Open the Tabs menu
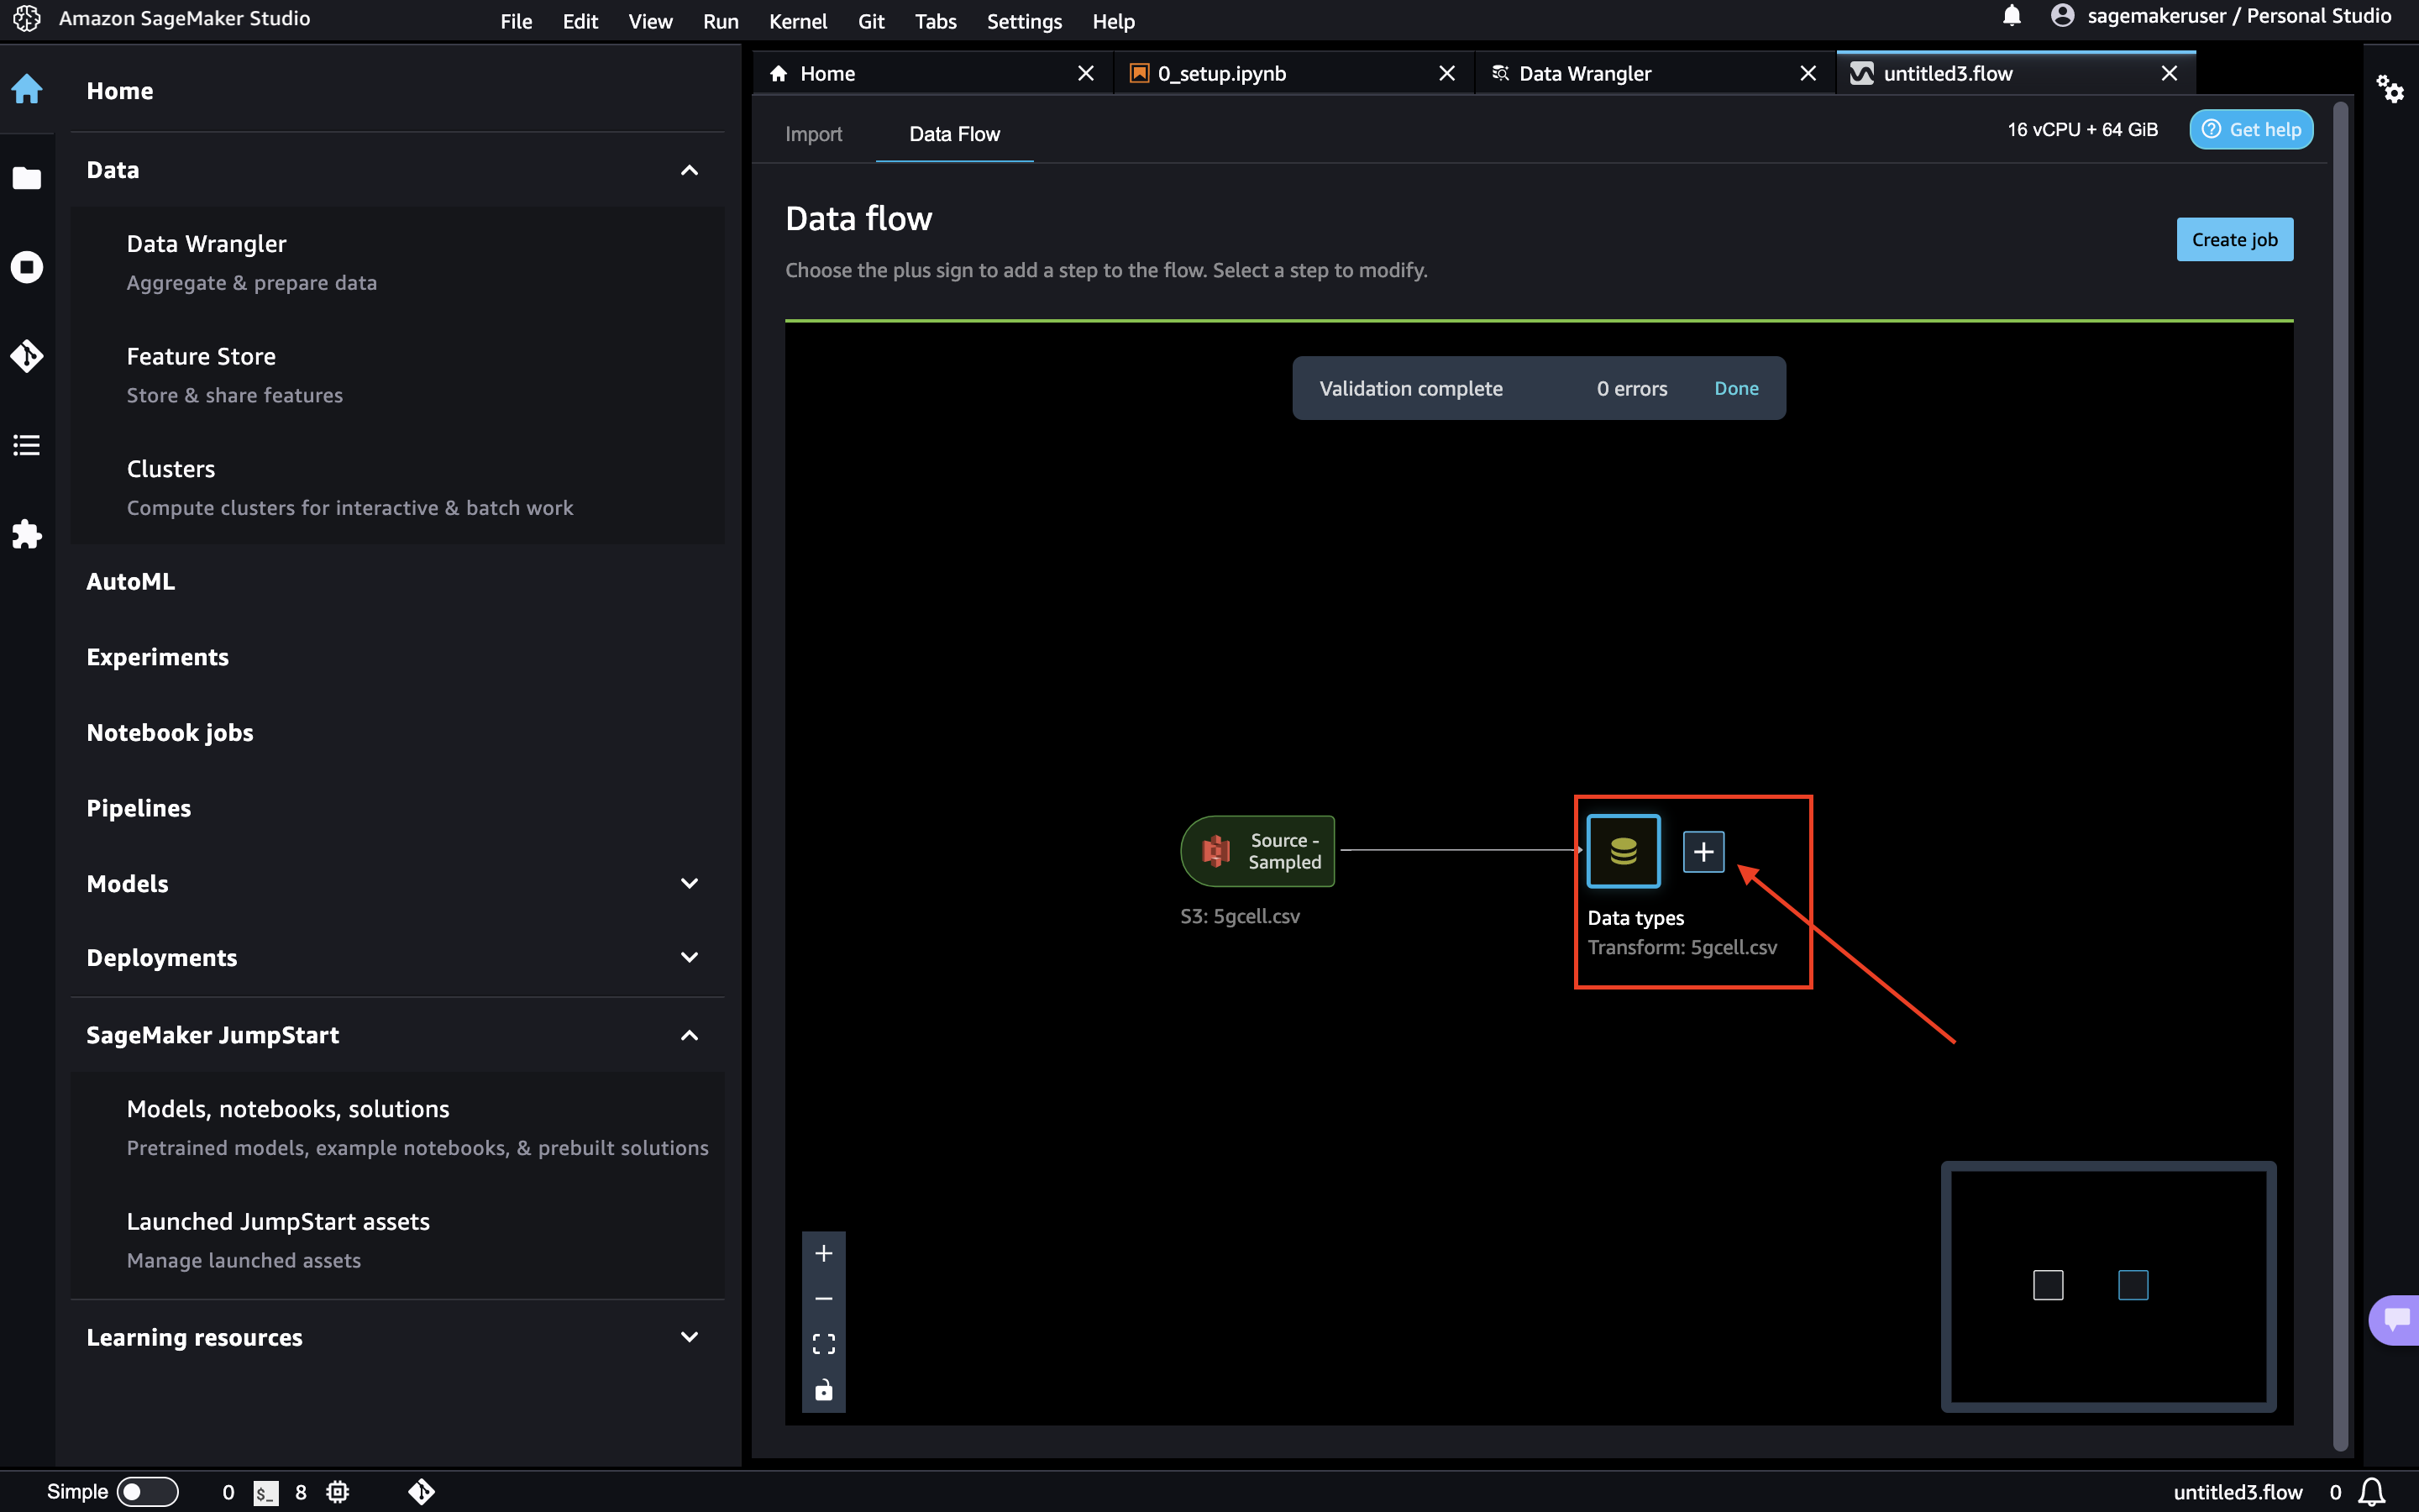This screenshot has height=1512, width=2419. [936, 21]
